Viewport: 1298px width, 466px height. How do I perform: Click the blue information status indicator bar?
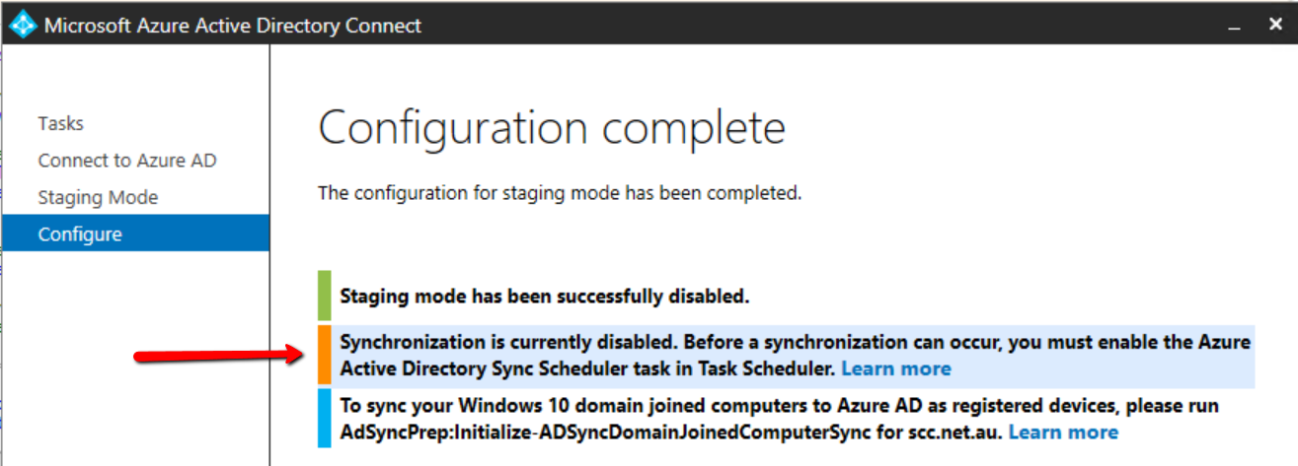tap(324, 419)
